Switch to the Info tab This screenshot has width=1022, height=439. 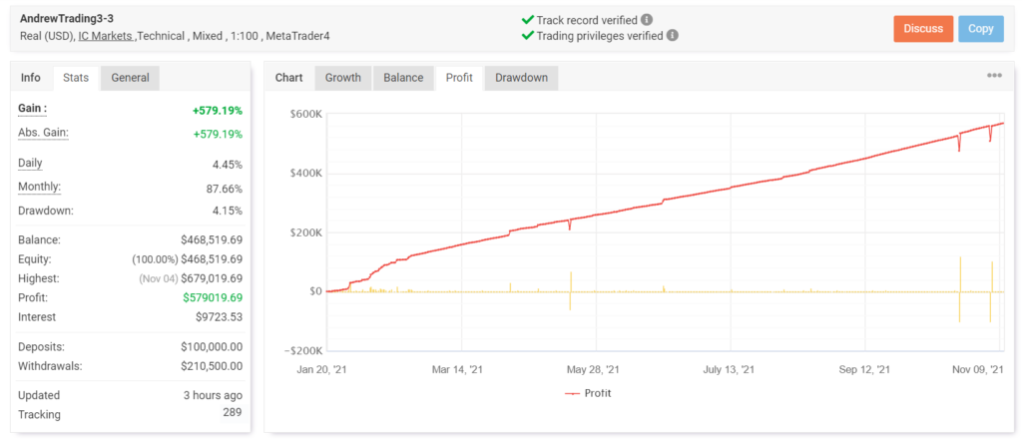coord(31,78)
